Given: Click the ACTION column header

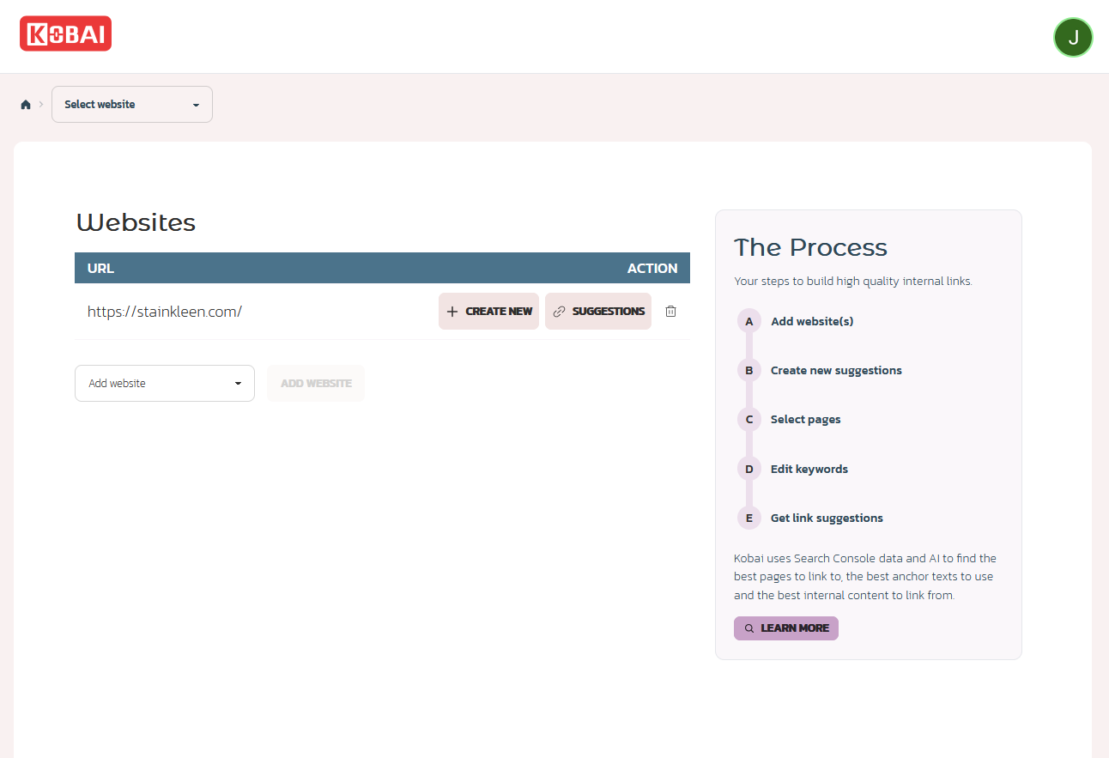Looking at the screenshot, I should (652, 268).
